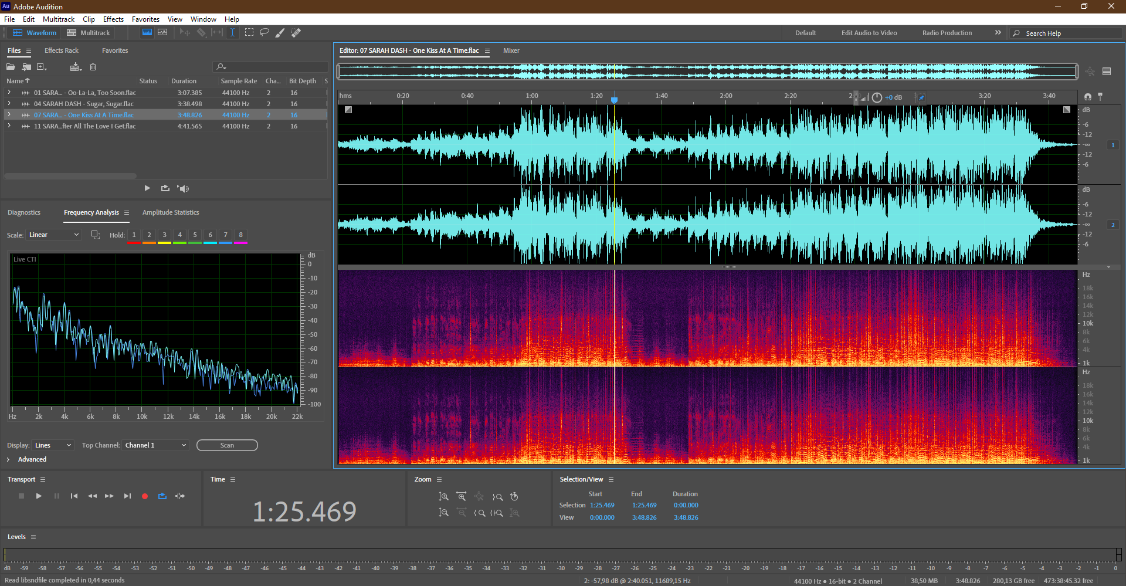Expand 01 SARA Oo-La-La file row
Image resolution: width=1126 pixels, height=586 pixels.
point(9,93)
